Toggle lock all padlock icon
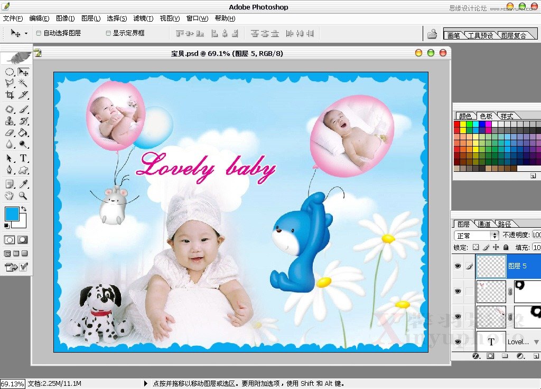 click(506, 247)
